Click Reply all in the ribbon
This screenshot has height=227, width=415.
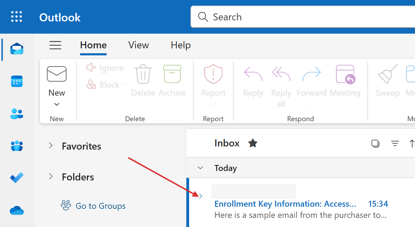[281, 87]
